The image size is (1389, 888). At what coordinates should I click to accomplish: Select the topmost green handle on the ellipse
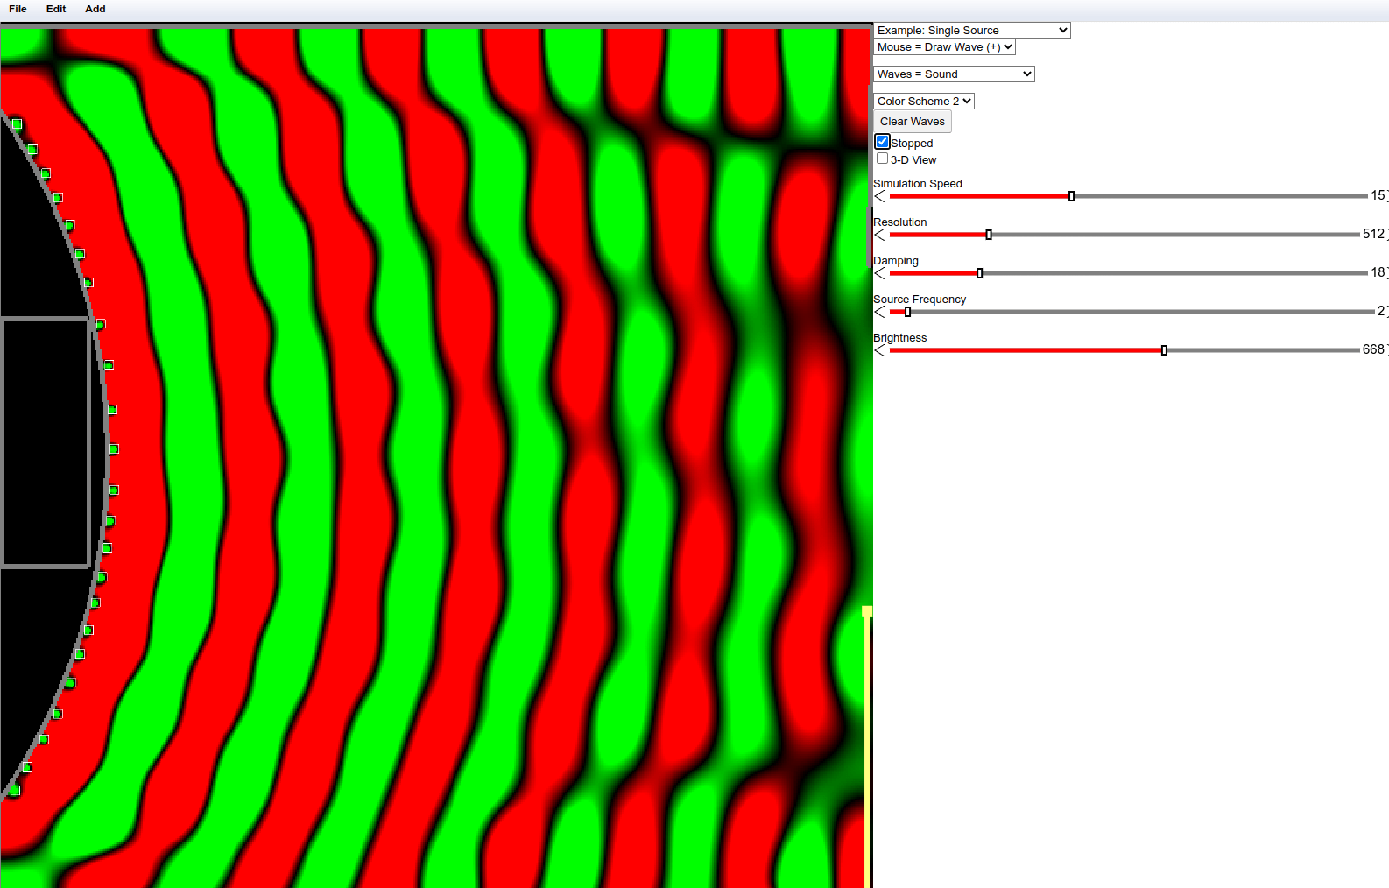pyautogui.click(x=17, y=123)
